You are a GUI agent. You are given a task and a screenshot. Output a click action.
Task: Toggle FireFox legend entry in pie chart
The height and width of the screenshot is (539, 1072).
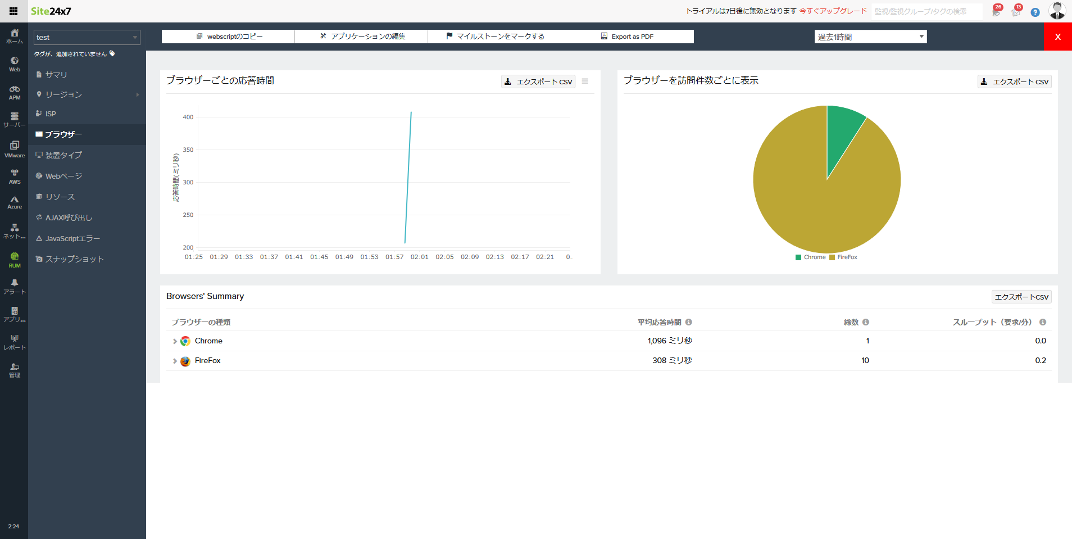pyautogui.click(x=843, y=257)
